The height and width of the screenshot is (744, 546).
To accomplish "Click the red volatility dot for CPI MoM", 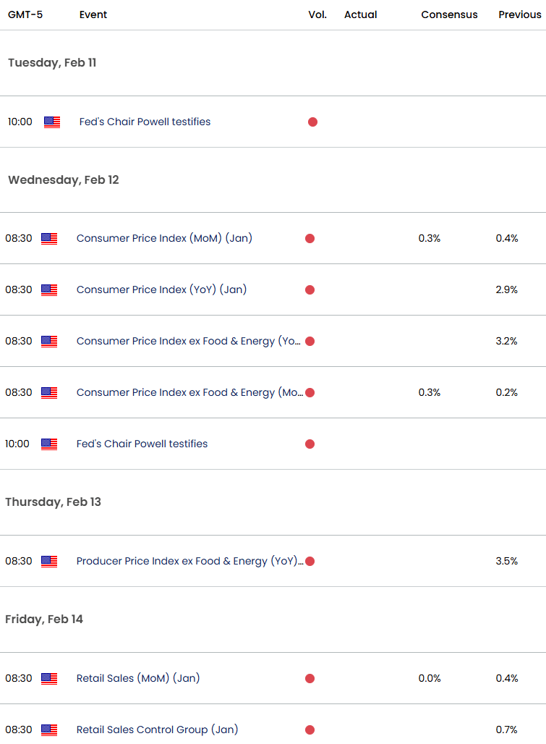I will (310, 238).
